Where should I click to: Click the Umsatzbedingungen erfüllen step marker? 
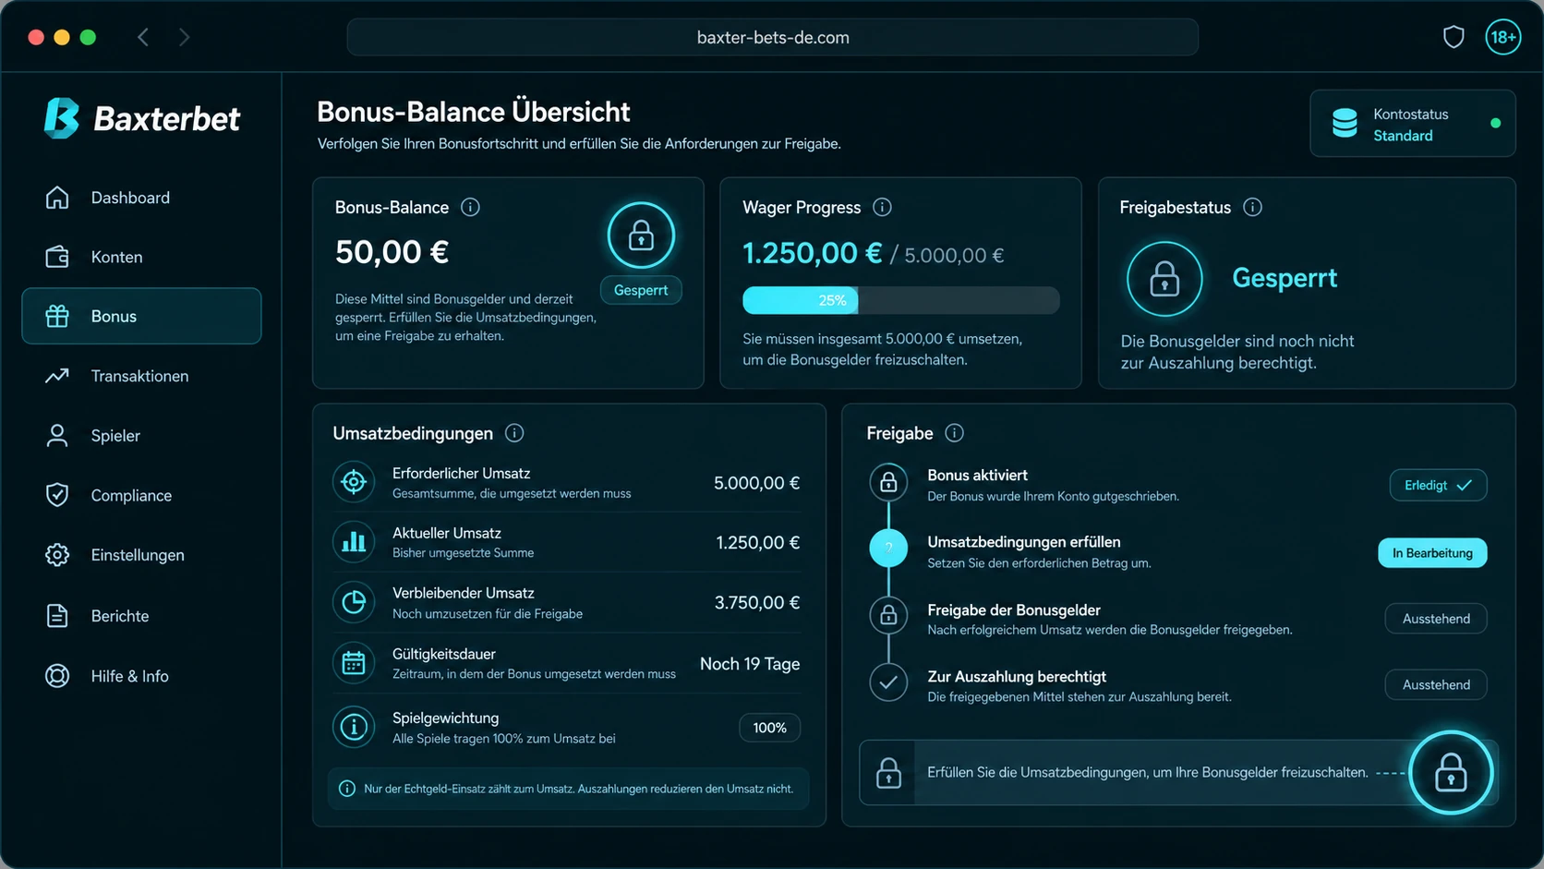(x=888, y=549)
